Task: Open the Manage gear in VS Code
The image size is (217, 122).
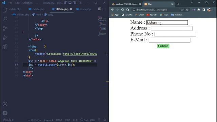Action: (x=5, y=113)
